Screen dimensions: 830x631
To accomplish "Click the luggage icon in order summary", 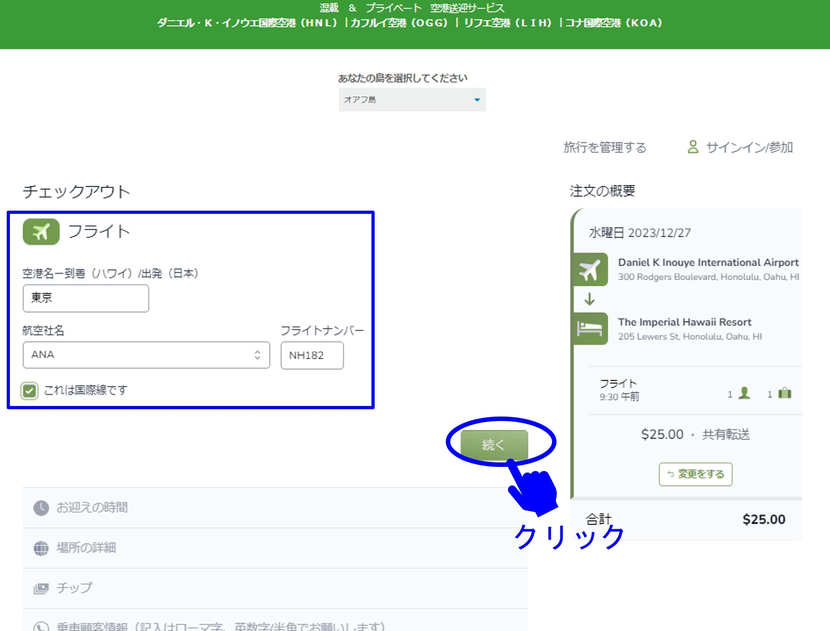I will (785, 393).
